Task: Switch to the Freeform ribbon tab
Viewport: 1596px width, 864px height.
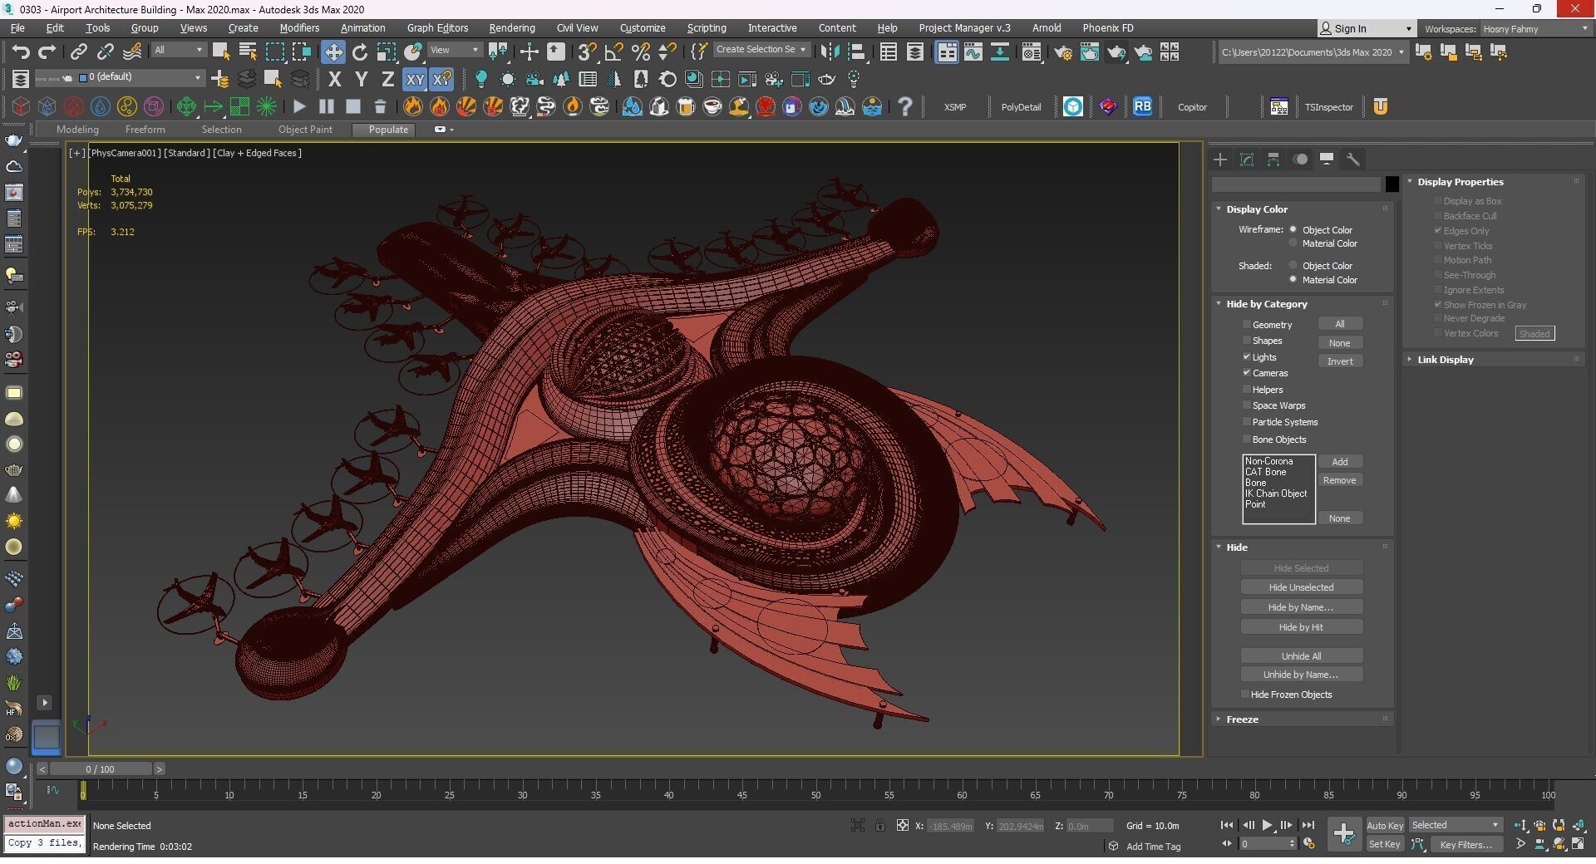Action: click(x=145, y=130)
